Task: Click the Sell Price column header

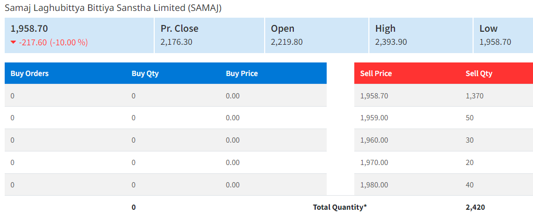Action: click(376, 73)
